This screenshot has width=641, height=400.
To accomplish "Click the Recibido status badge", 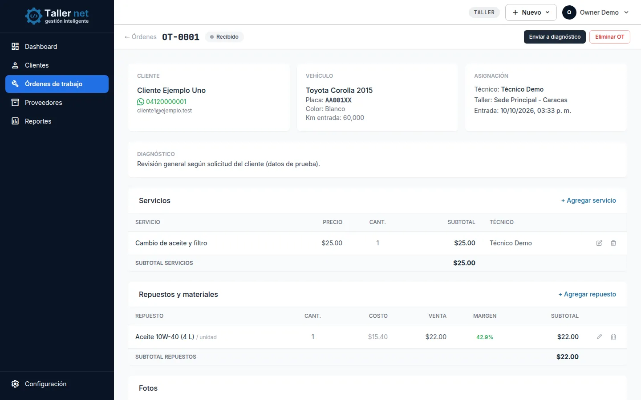I will pos(224,37).
